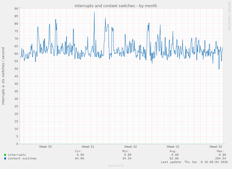Image resolution: width=232 pixels, height=169 pixels.
Task: Click the "context switches" legend label
Action: [x=22, y=158]
